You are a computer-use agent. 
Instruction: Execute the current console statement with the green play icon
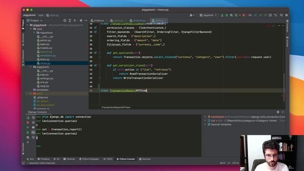28,128
